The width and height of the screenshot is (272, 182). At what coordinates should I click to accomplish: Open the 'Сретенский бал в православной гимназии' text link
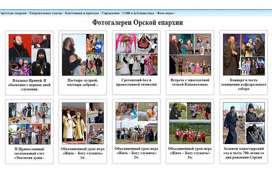136,83
